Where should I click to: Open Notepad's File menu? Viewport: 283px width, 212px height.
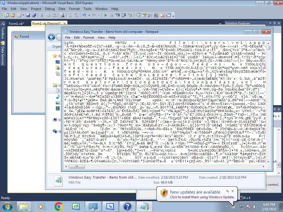[x=68, y=38]
